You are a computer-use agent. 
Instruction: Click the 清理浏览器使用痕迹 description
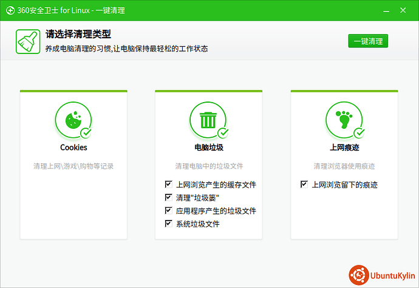[x=344, y=166]
